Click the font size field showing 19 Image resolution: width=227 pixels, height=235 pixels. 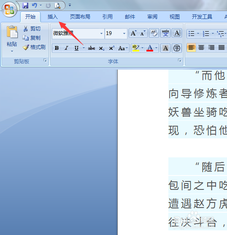[113, 33]
